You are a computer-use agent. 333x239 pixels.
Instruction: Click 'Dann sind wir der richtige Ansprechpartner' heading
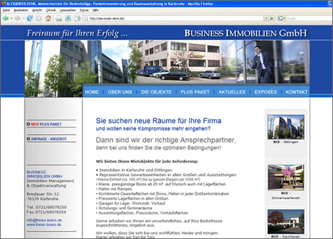click(x=166, y=140)
